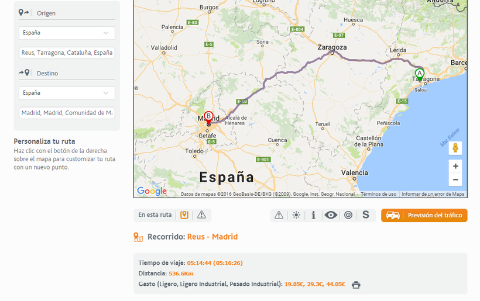The image size is (480, 301).
Task: Click the Getafe label on the map
Action: pos(207,136)
